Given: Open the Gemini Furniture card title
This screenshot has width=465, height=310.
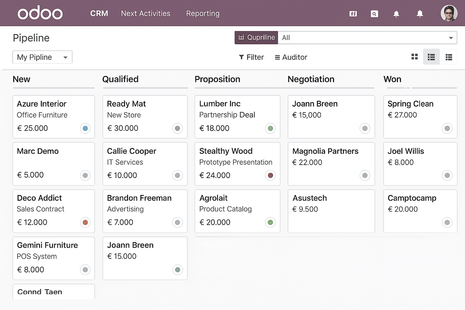Looking at the screenshot, I should [x=47, y=245].
